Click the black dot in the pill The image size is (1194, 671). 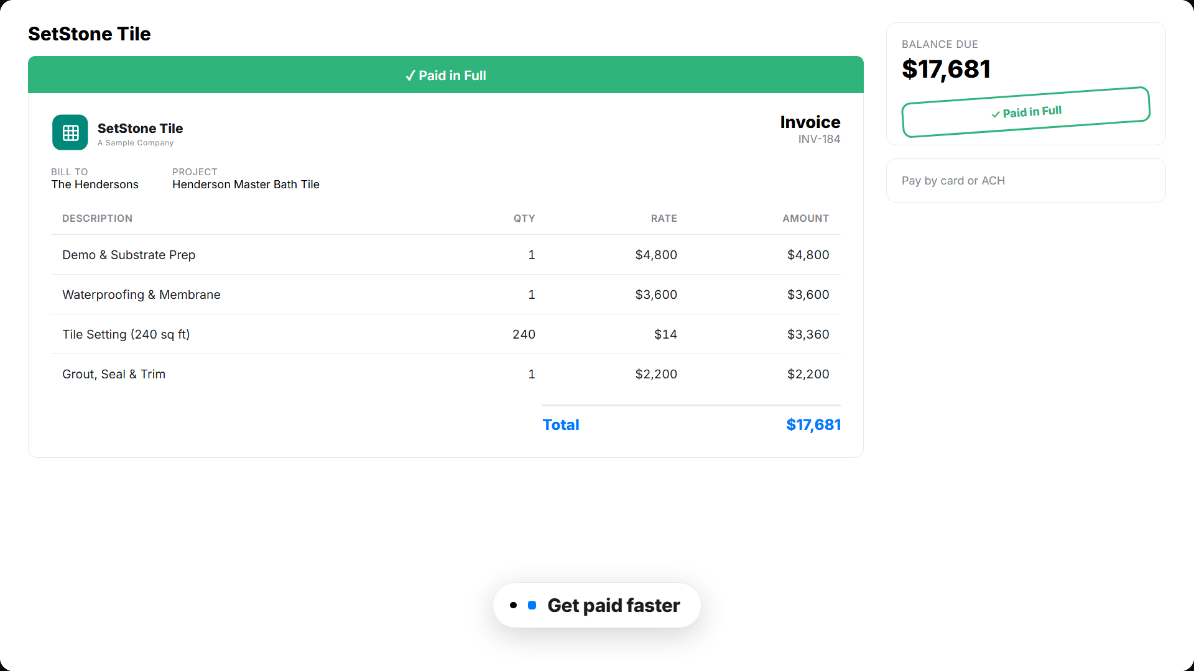point(513,605)
